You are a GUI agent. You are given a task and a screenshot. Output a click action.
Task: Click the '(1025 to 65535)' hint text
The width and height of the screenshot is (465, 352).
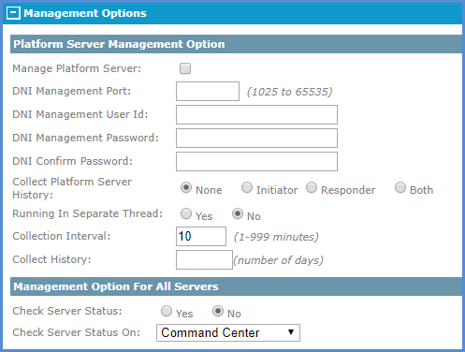coord(290,92)
